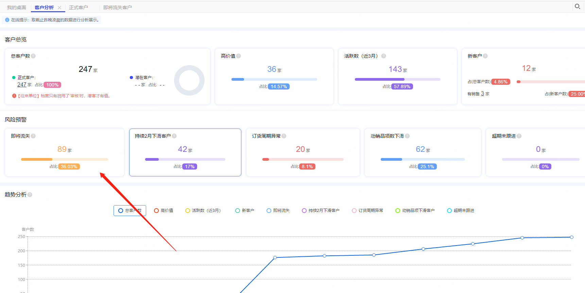Click the 247 家 total customer number
Viewport: 585px width, 293px height.
(x=88, y=69)
